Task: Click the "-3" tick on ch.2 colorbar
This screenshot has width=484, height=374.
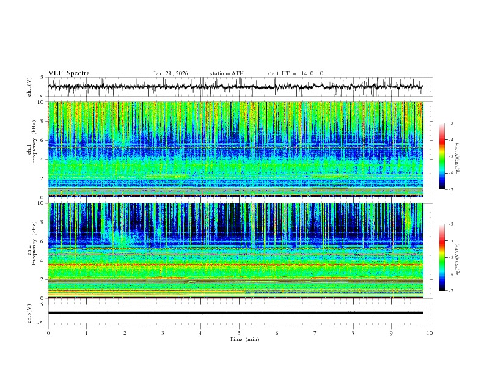Action: coord(451,224)
